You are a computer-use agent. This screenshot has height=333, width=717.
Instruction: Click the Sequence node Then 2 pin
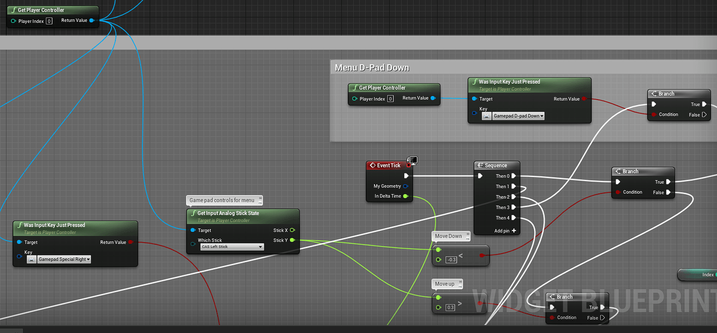click(513, 197)
